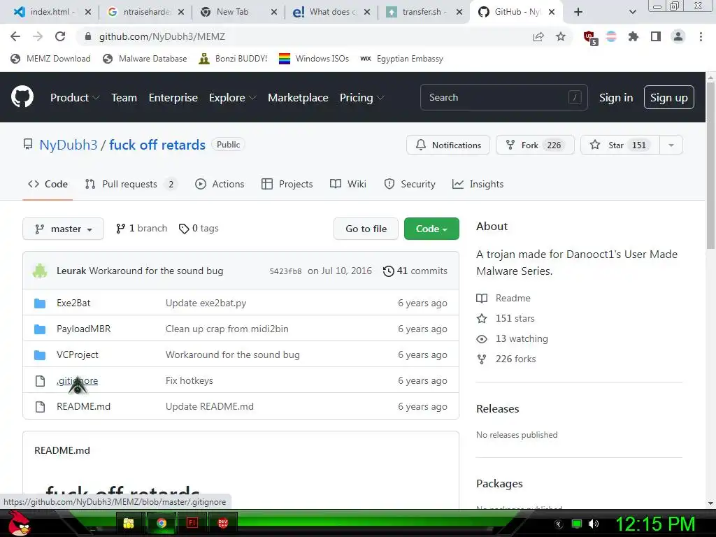This screenshot has height=537, width=716.
Task: Open the 0 tags link
Action: coord(199,229)
